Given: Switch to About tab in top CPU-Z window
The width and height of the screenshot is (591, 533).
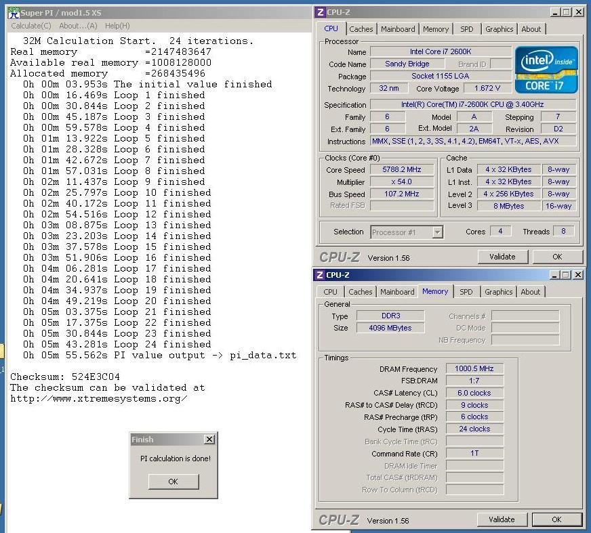Looking at the screenshot, I should coord(531,29).
